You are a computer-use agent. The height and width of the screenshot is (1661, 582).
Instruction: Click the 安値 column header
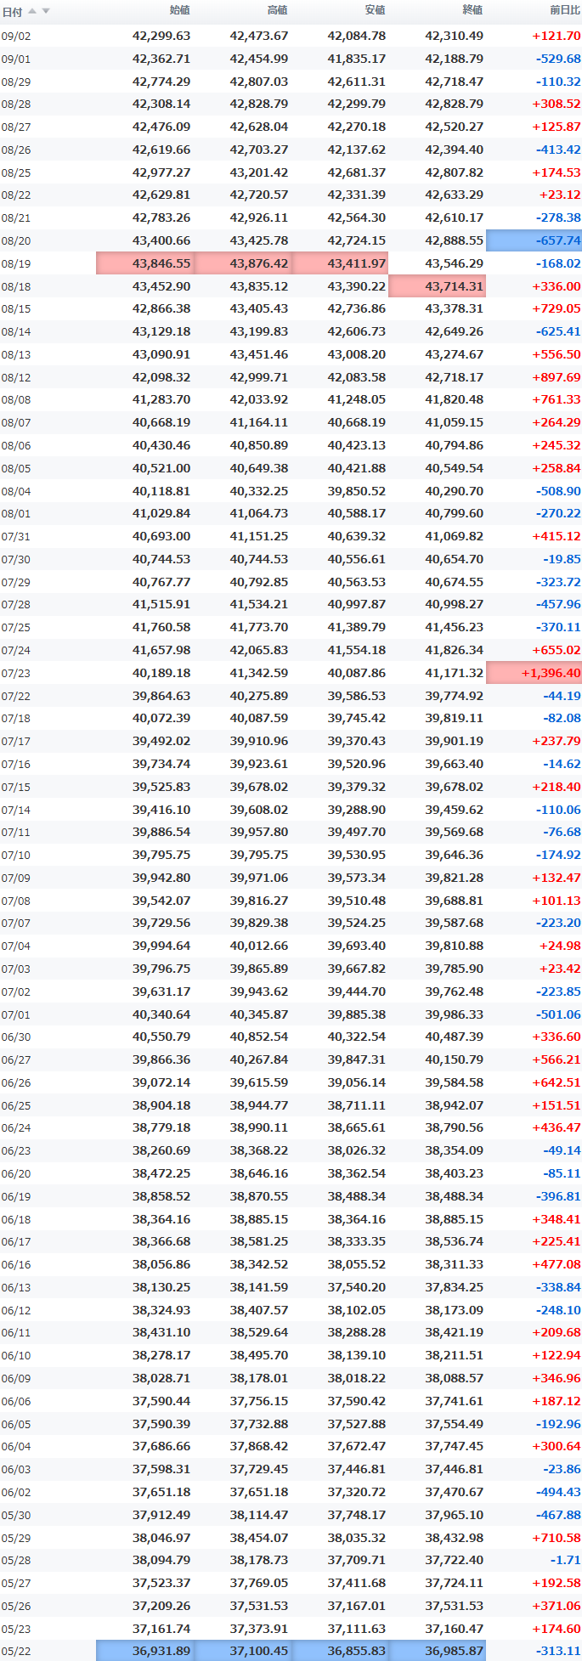pos(375,10)
